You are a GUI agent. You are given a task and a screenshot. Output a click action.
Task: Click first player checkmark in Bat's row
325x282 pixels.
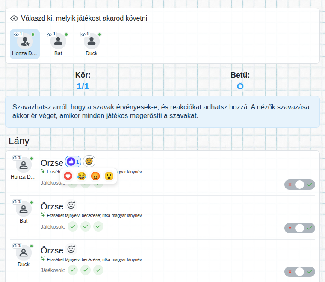click(x=73, y=226)
